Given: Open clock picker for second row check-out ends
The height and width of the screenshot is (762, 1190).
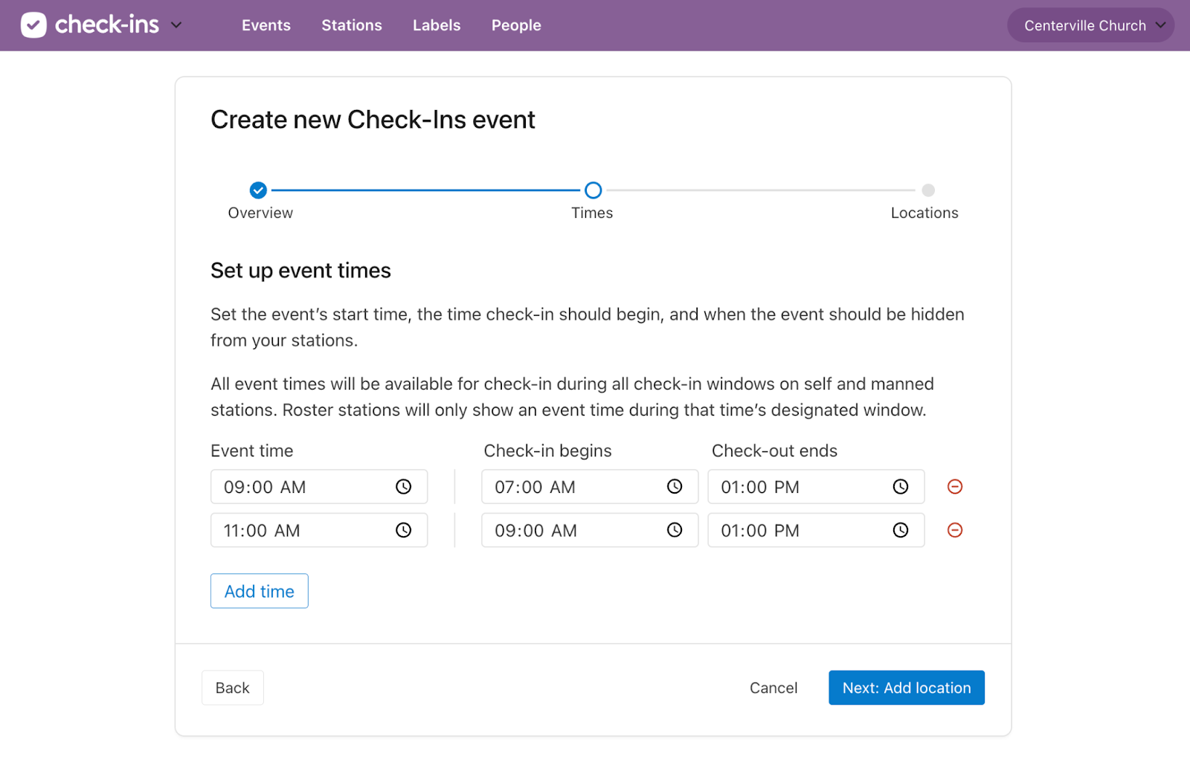Looking at the screenshot, I should 900,530.
